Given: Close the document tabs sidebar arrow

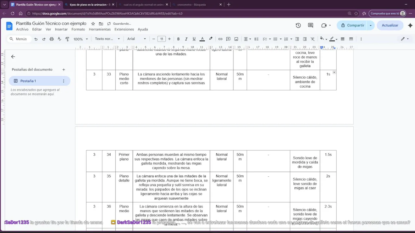Looking at the screenshot, I should pos(13,57).
